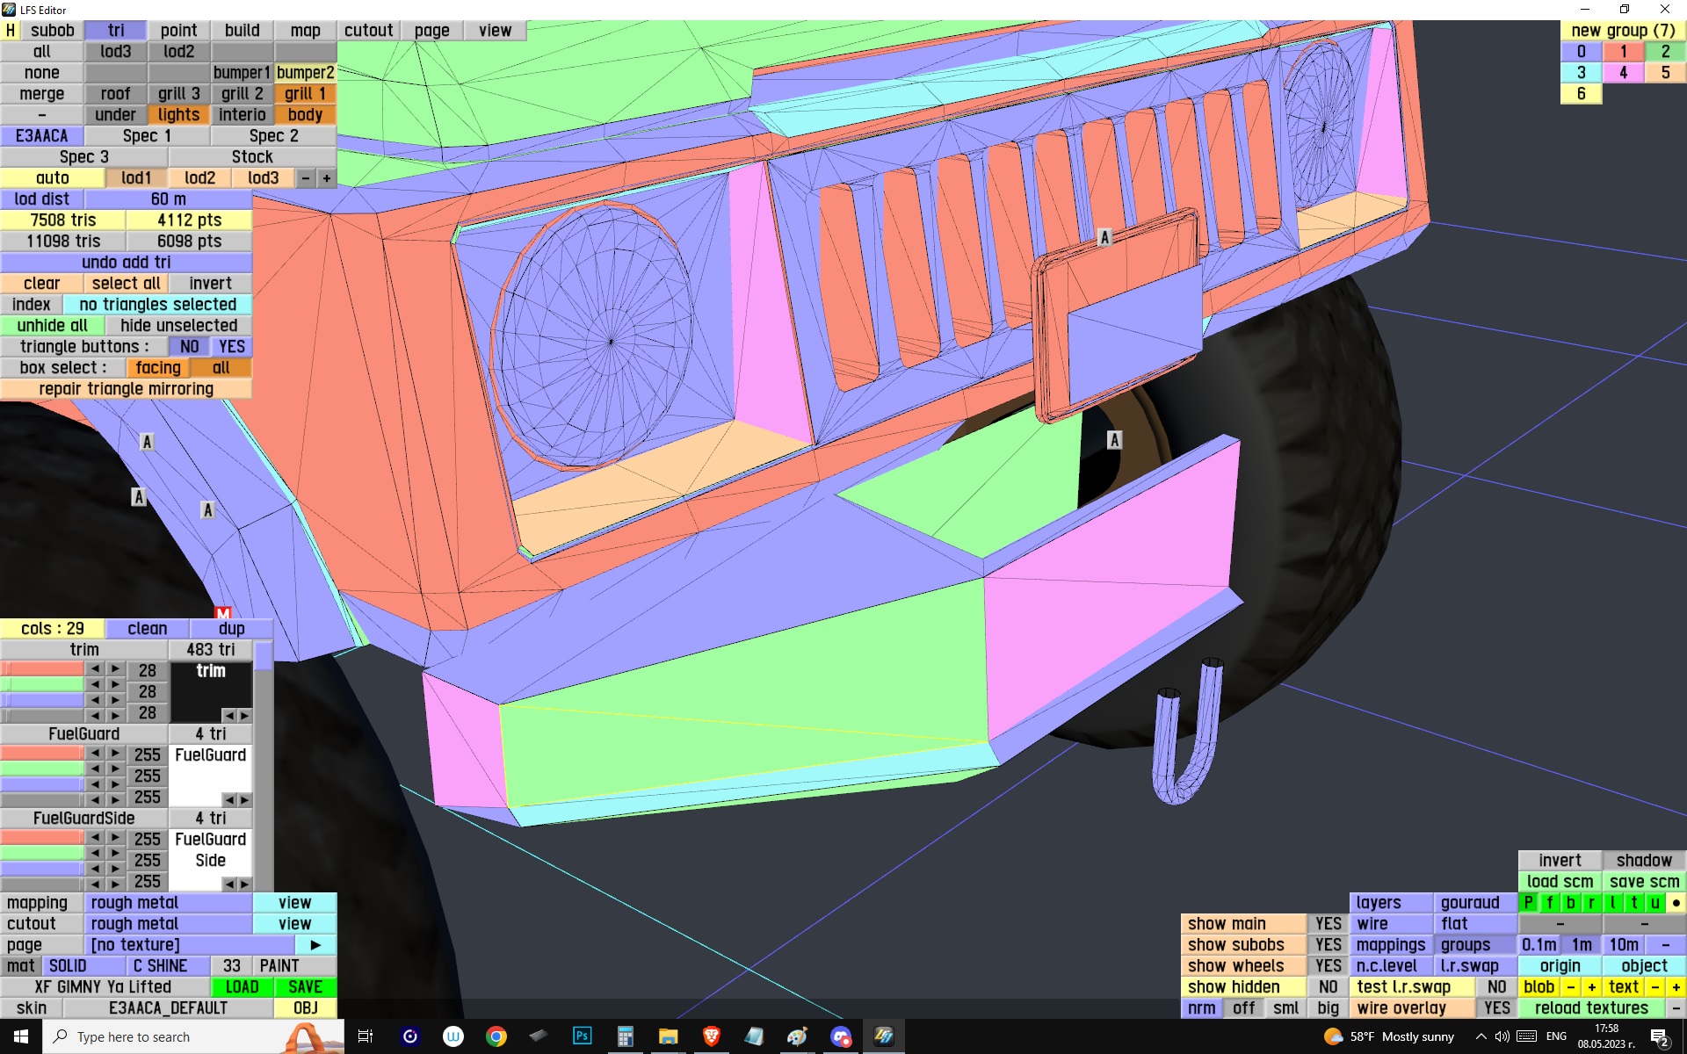Increment trim red value right arrow
The height and width of the screenshot is (1054, 1687).
[x=115, y=669]
